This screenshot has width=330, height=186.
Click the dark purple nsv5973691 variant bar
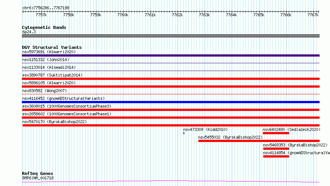(x=171, y=55)
